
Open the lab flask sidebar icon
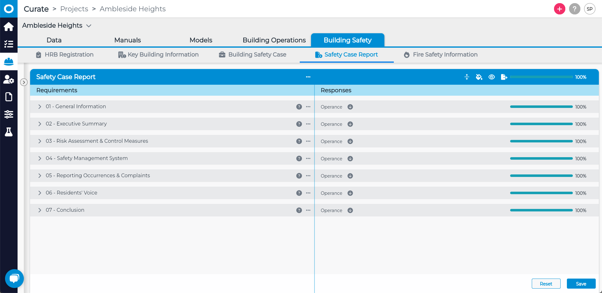point(9,132)
